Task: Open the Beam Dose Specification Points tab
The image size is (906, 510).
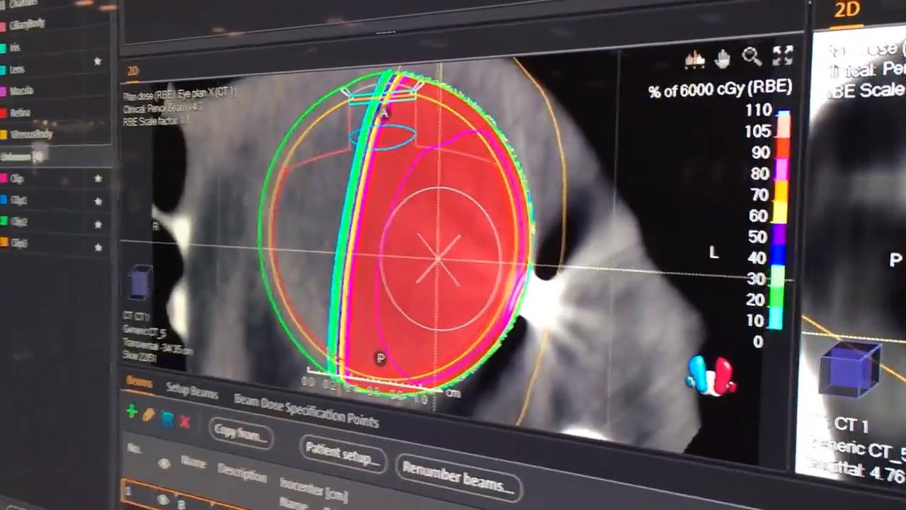Action: point(306,410)
